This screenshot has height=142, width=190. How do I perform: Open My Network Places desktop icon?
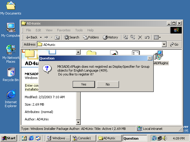coord(11,54)
